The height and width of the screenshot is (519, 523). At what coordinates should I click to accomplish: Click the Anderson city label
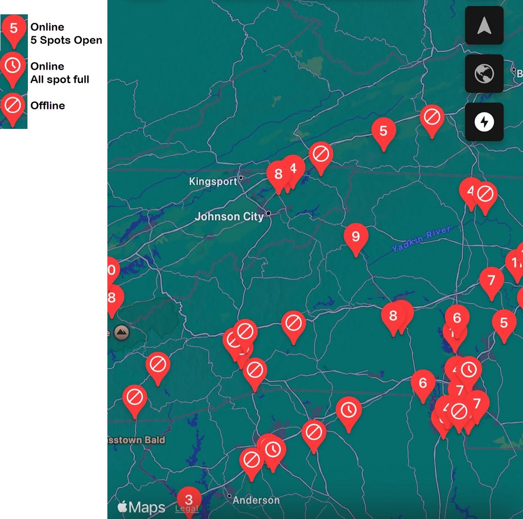256,500
